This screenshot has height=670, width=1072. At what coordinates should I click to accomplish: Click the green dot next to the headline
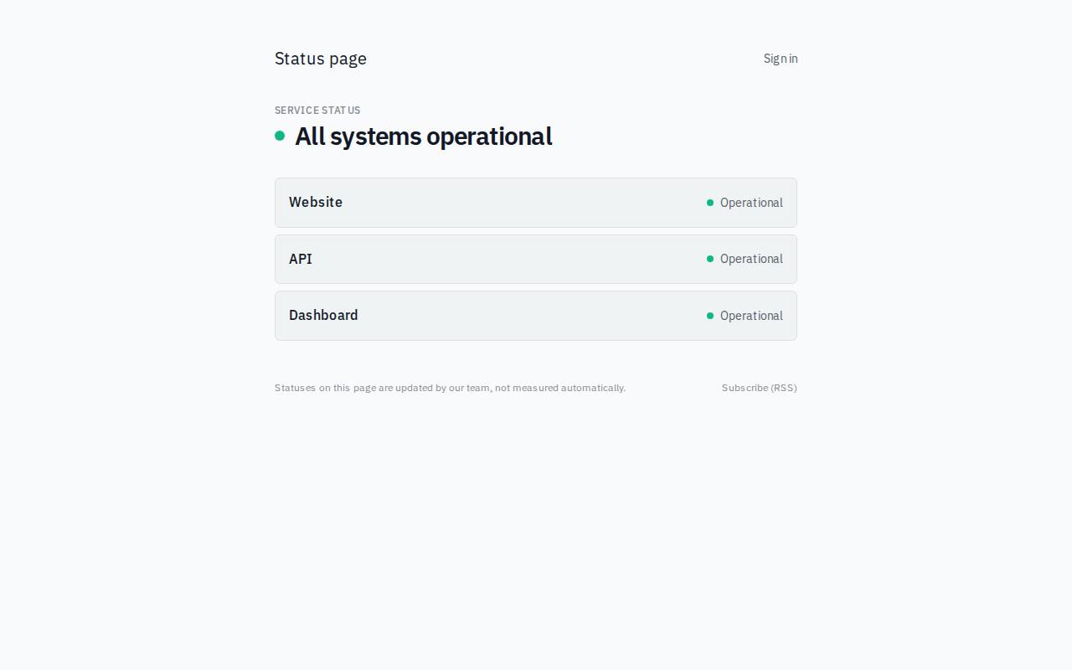[280, 136]
